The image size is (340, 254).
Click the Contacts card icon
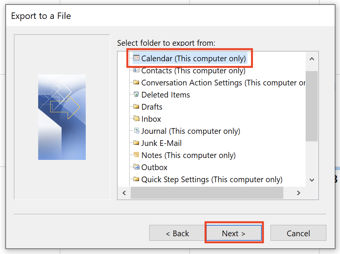pos(136,70)
